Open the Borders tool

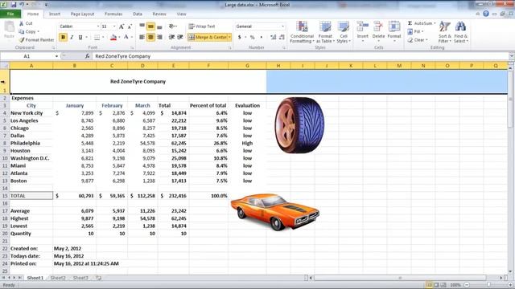click(97, 38)
